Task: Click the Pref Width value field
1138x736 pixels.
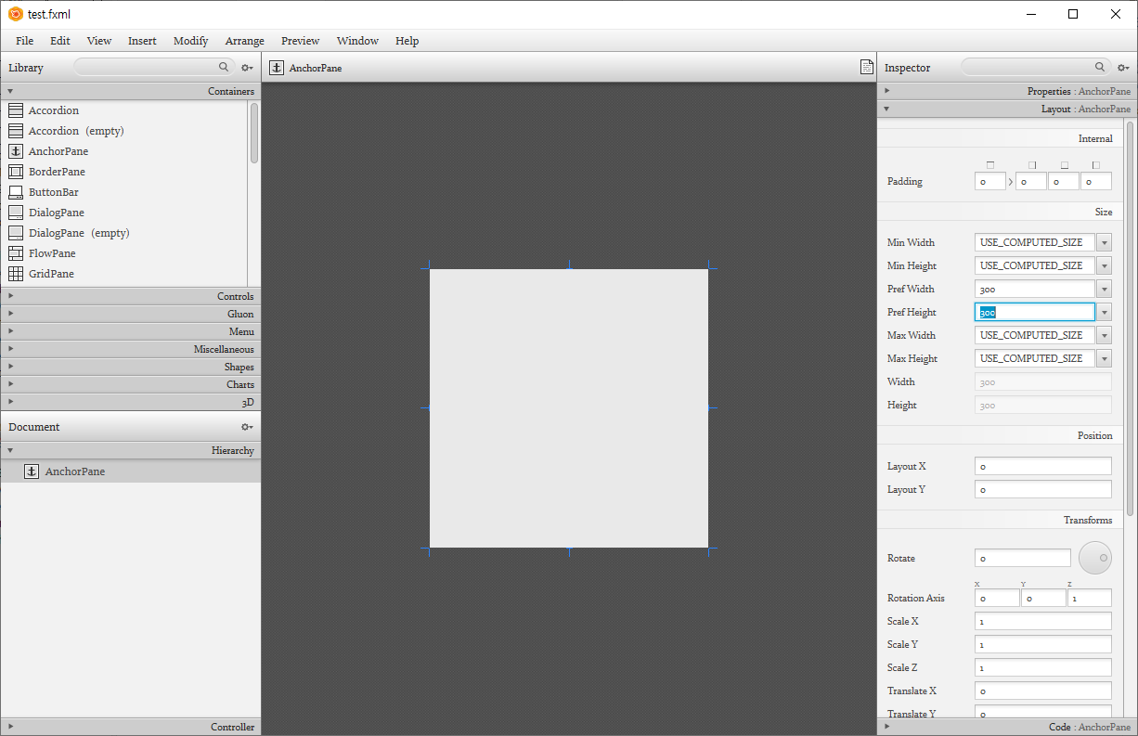Action: pyautogui.click(x=1035, y=289)
